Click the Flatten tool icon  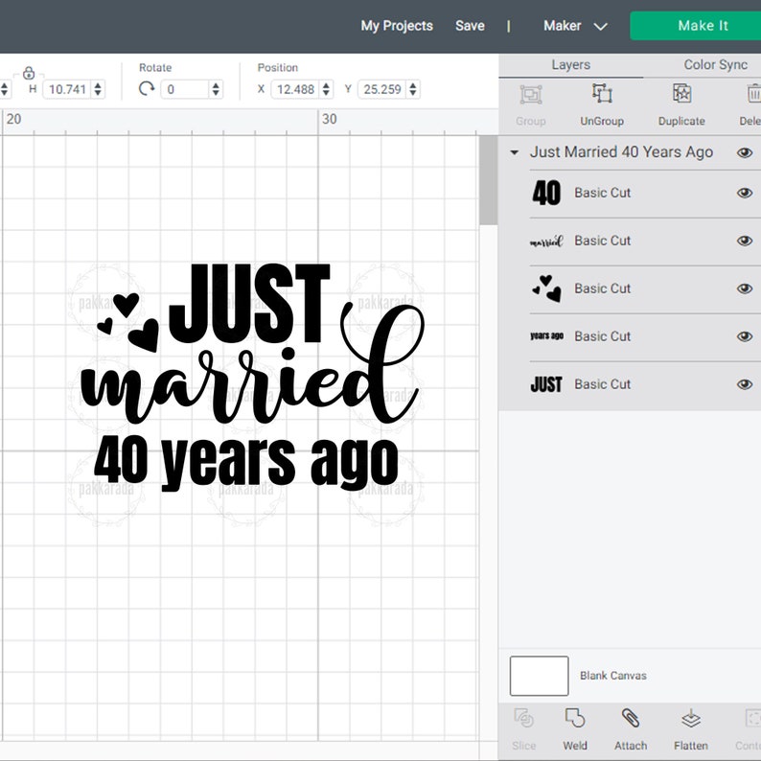pyautogui.click(x=691, y=719)
